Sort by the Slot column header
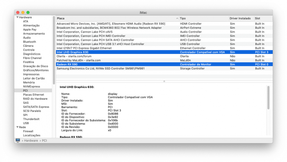The width and height of the screenshot is (287, 162). click(263, 18)
